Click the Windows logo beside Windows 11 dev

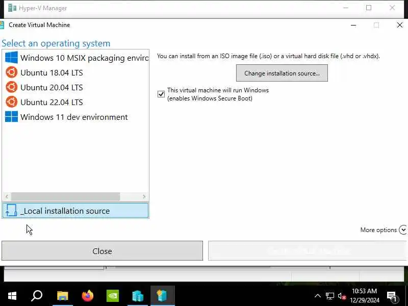point(11,117)
